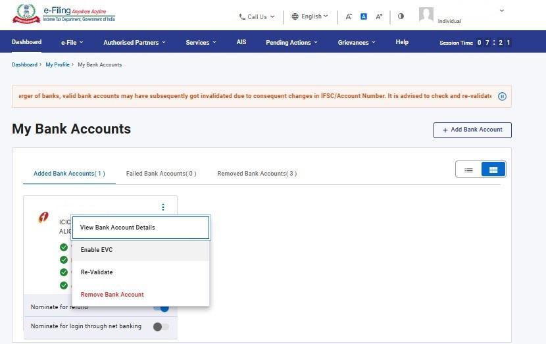Open Removed Bank Accounts tab

click(x=257, y=174)
